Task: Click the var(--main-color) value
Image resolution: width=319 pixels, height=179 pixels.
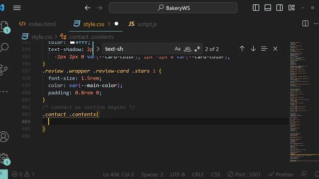Action: coord(94,86)
